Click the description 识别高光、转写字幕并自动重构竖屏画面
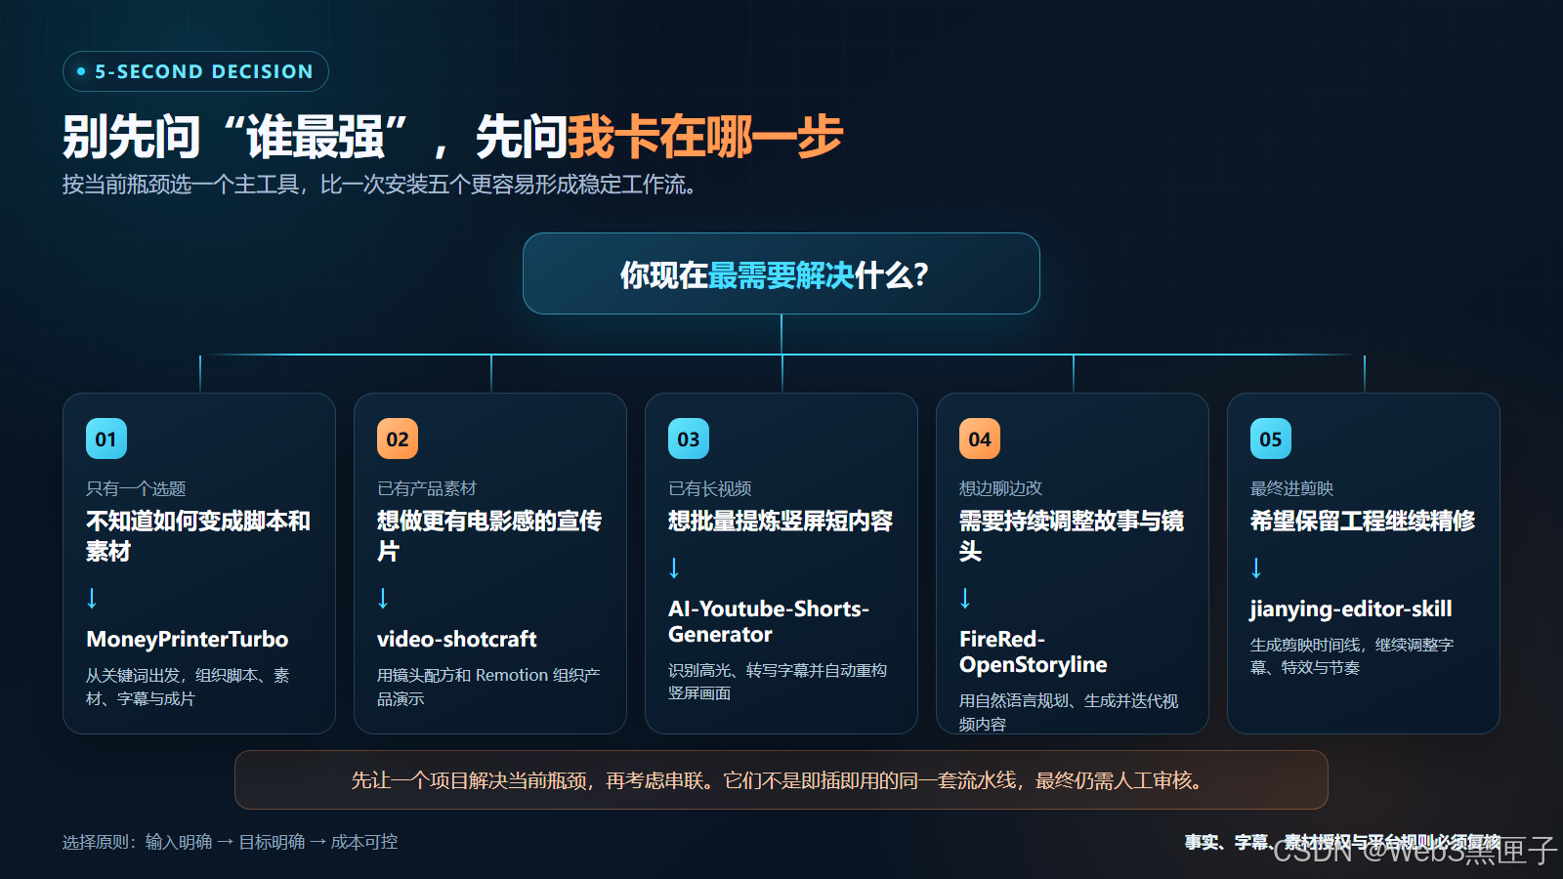1563x879 pixels. [x=778, y=682]
